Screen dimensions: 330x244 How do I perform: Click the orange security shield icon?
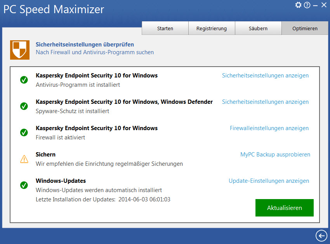(20, 50)
